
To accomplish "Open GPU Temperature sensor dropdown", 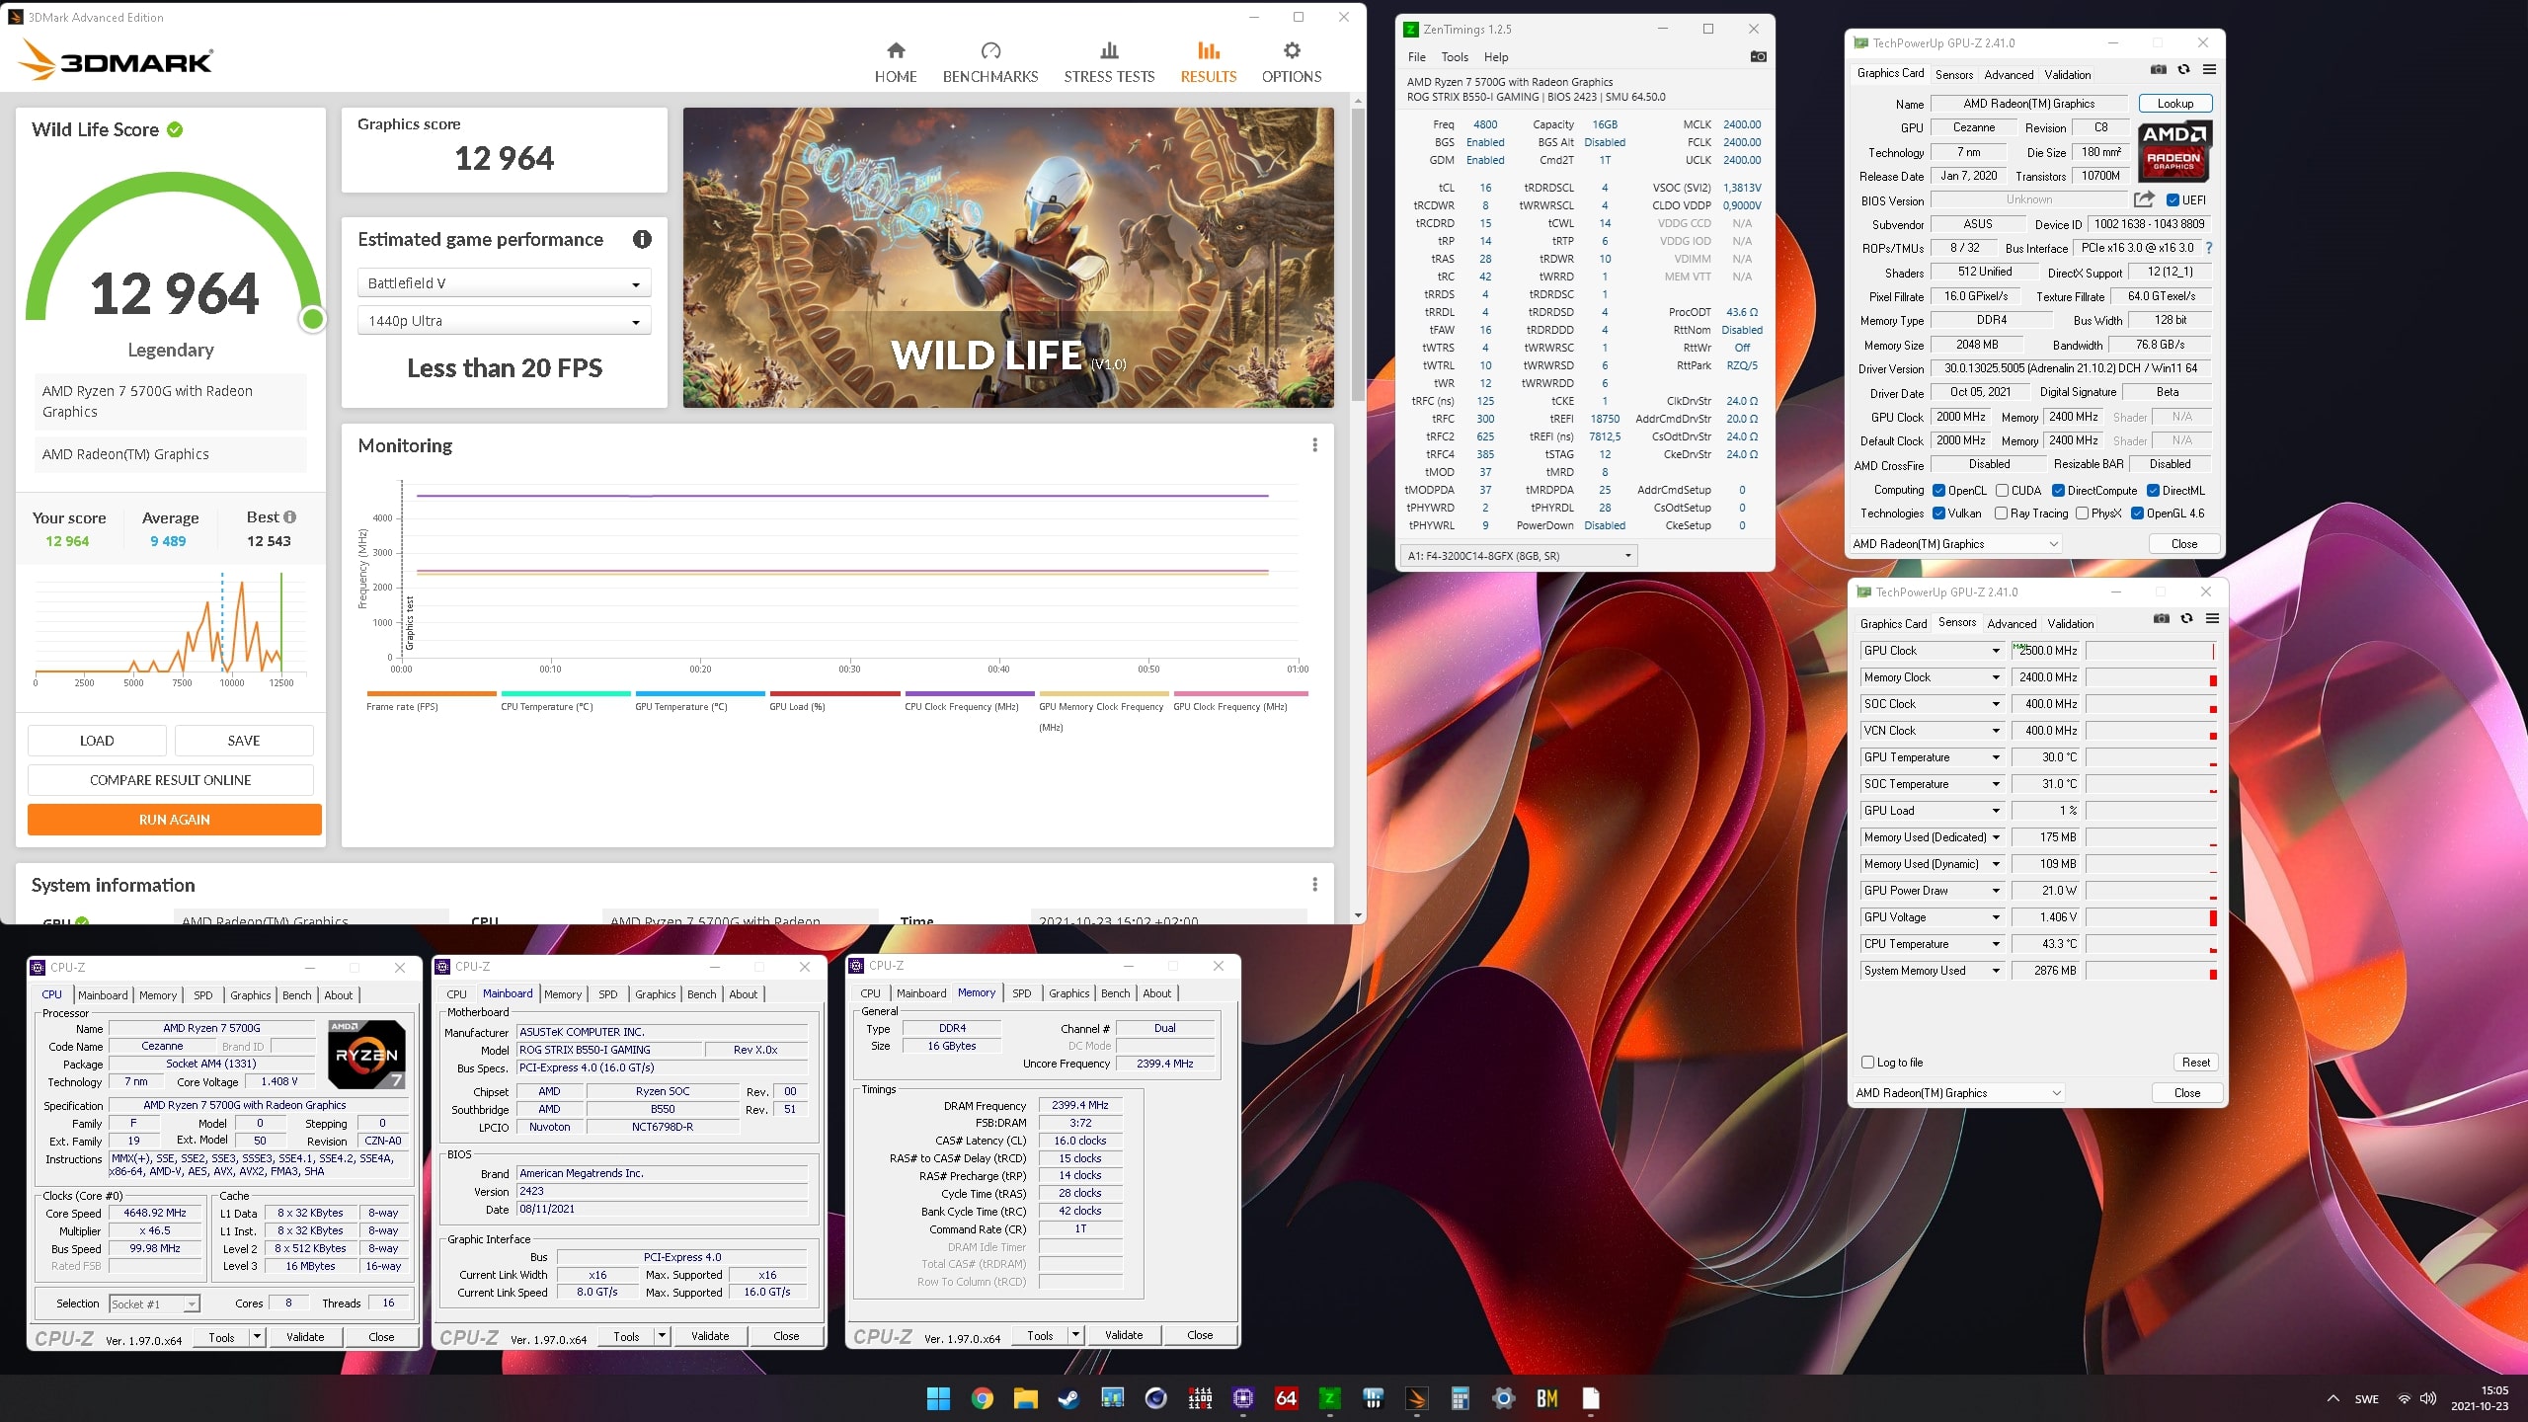I will 1996,757.
